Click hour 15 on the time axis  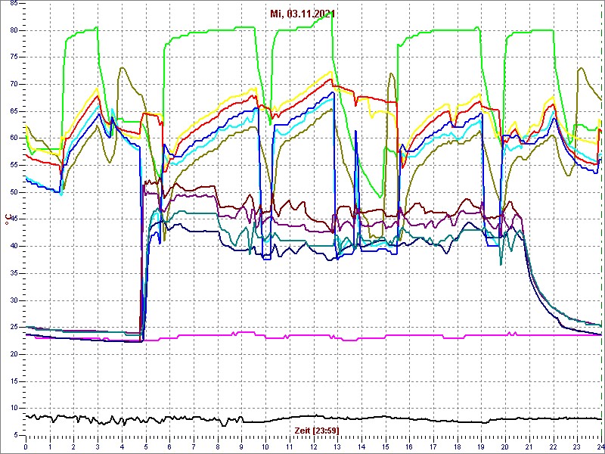click(x=386, y=447)
